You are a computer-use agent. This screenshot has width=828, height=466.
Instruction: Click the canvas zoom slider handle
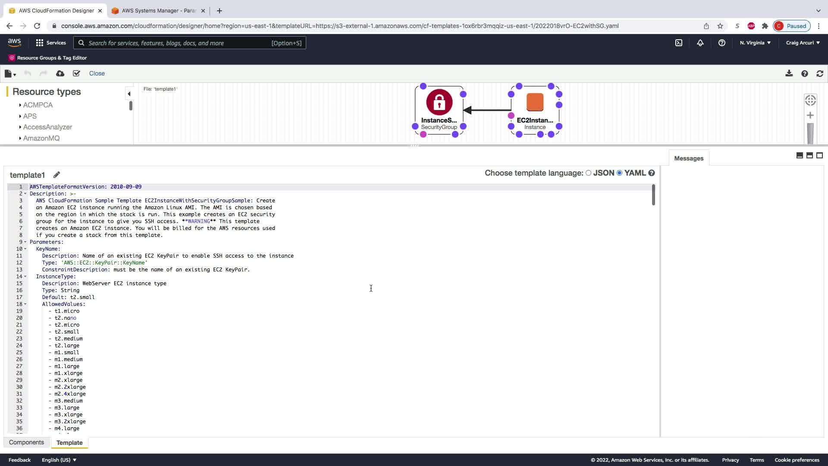810,133
